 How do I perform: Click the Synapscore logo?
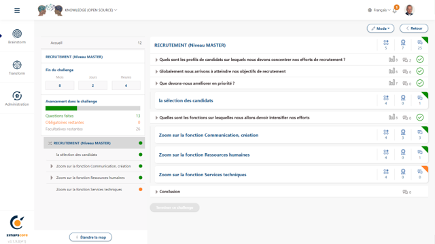(x=17, y=226)
